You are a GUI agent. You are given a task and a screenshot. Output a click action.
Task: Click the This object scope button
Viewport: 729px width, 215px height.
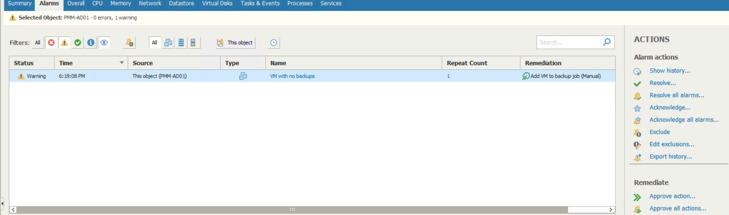click(235, 42)
